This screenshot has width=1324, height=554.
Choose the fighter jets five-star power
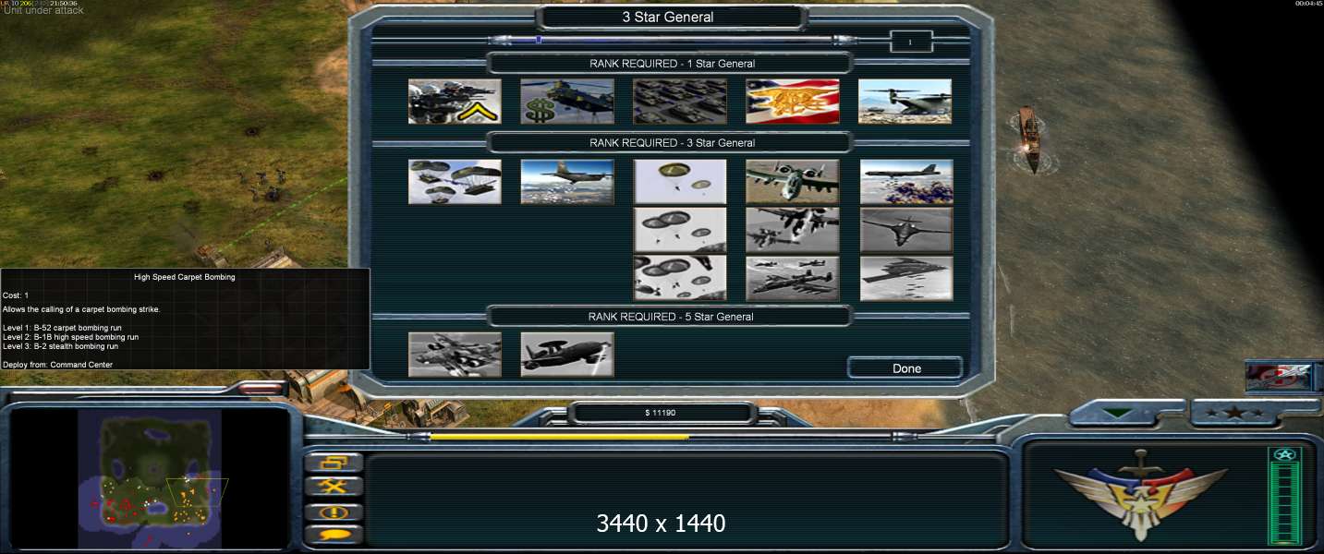pos(455,355)
